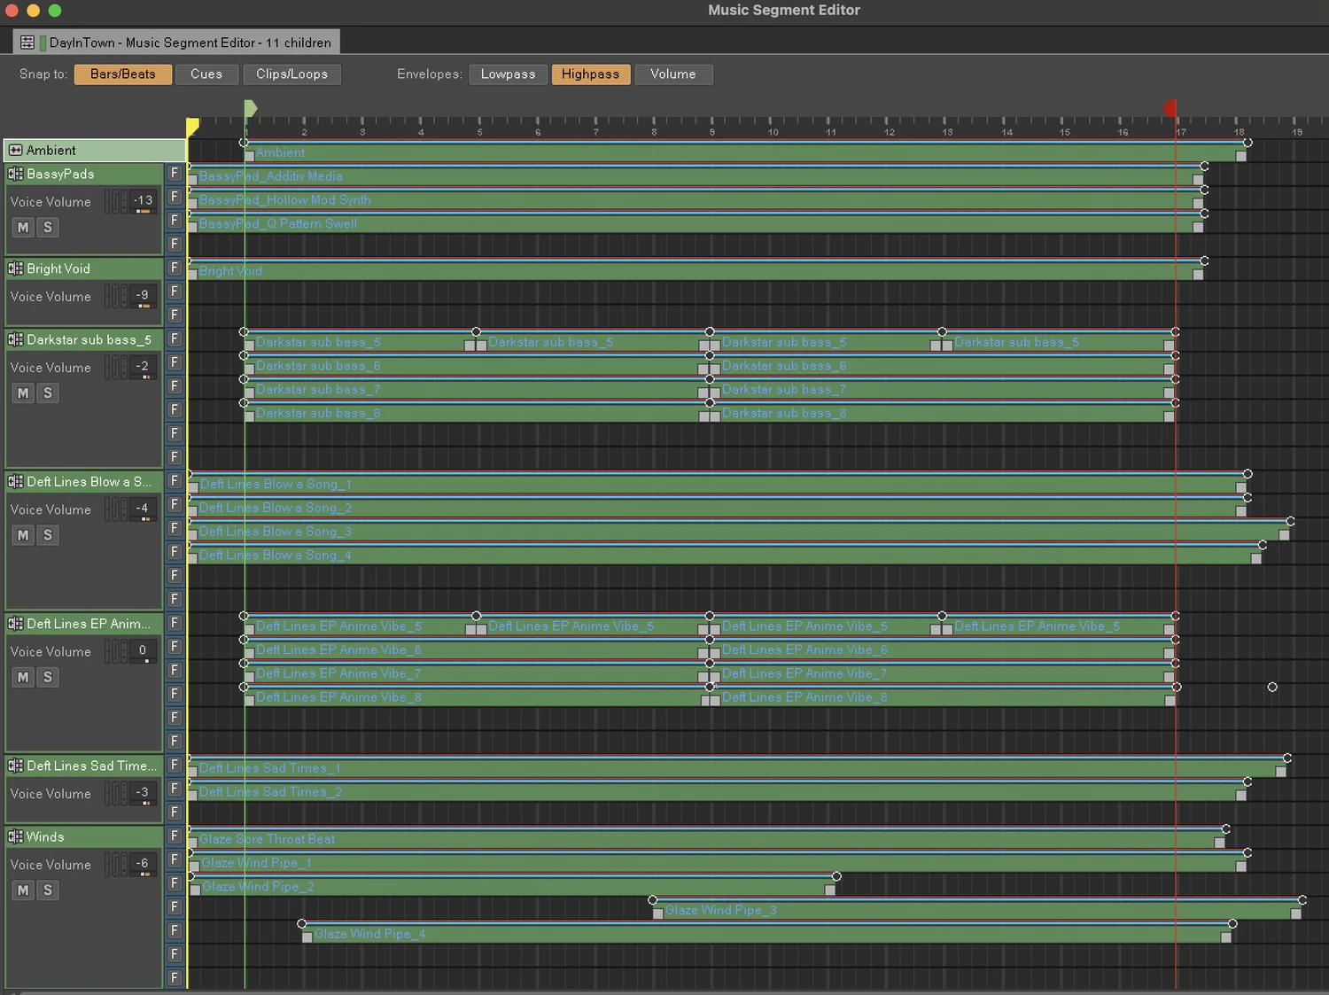Image resolution: width=1329 pixels, height=995 pixels.
Task: Click the Darkstar sub bass_5 track icon
Action: coord(15,339)
